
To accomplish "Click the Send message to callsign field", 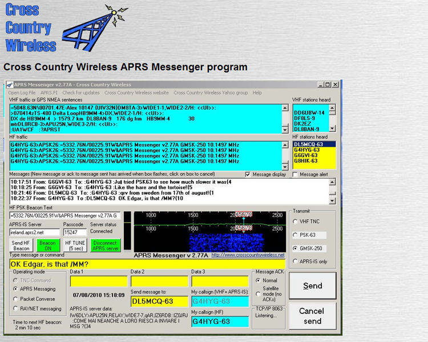I will (x=159, y=301).
